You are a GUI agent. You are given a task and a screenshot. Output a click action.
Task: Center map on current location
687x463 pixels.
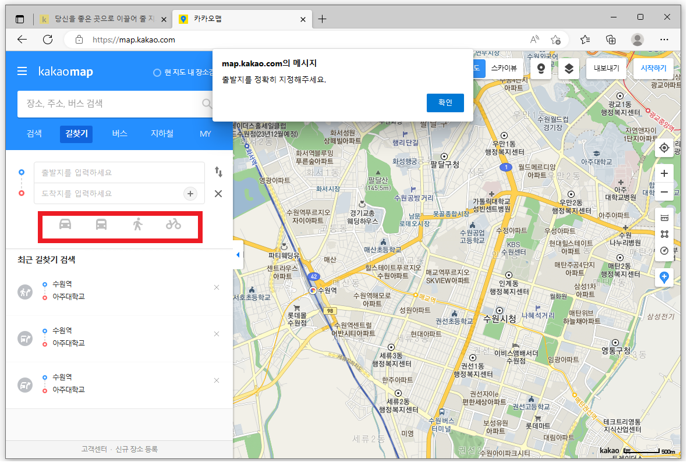664,148
